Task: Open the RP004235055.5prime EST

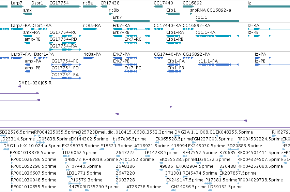Action: (37, 136)
